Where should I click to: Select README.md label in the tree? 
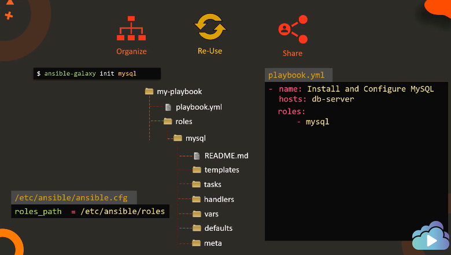pyautogui.click(x=226, y=156)
